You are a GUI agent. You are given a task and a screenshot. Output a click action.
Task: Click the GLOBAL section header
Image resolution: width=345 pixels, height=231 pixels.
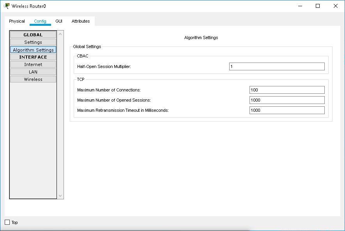33,34
